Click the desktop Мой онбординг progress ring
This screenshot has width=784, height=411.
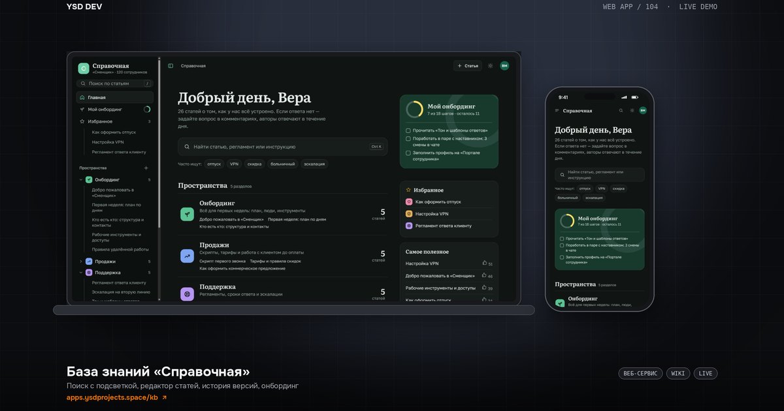click(414, 110)
